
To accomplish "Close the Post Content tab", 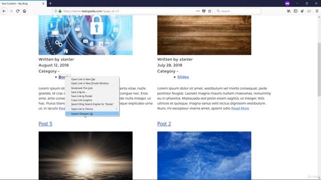I will click(43, 3).
